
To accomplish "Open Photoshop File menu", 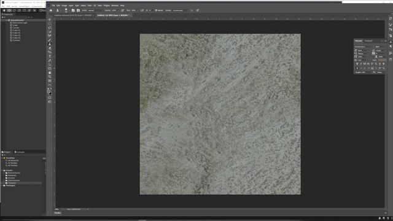I will tap(53, 6).
